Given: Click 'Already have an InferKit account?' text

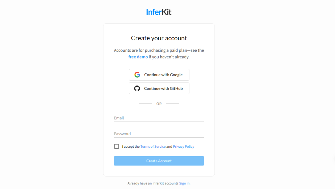Looking at the screenshot, I should click(x=153, y=183).
